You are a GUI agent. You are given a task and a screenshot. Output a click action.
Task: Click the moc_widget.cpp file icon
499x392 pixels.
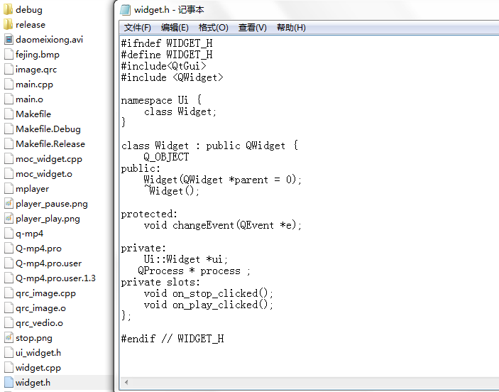coord(9,159)
